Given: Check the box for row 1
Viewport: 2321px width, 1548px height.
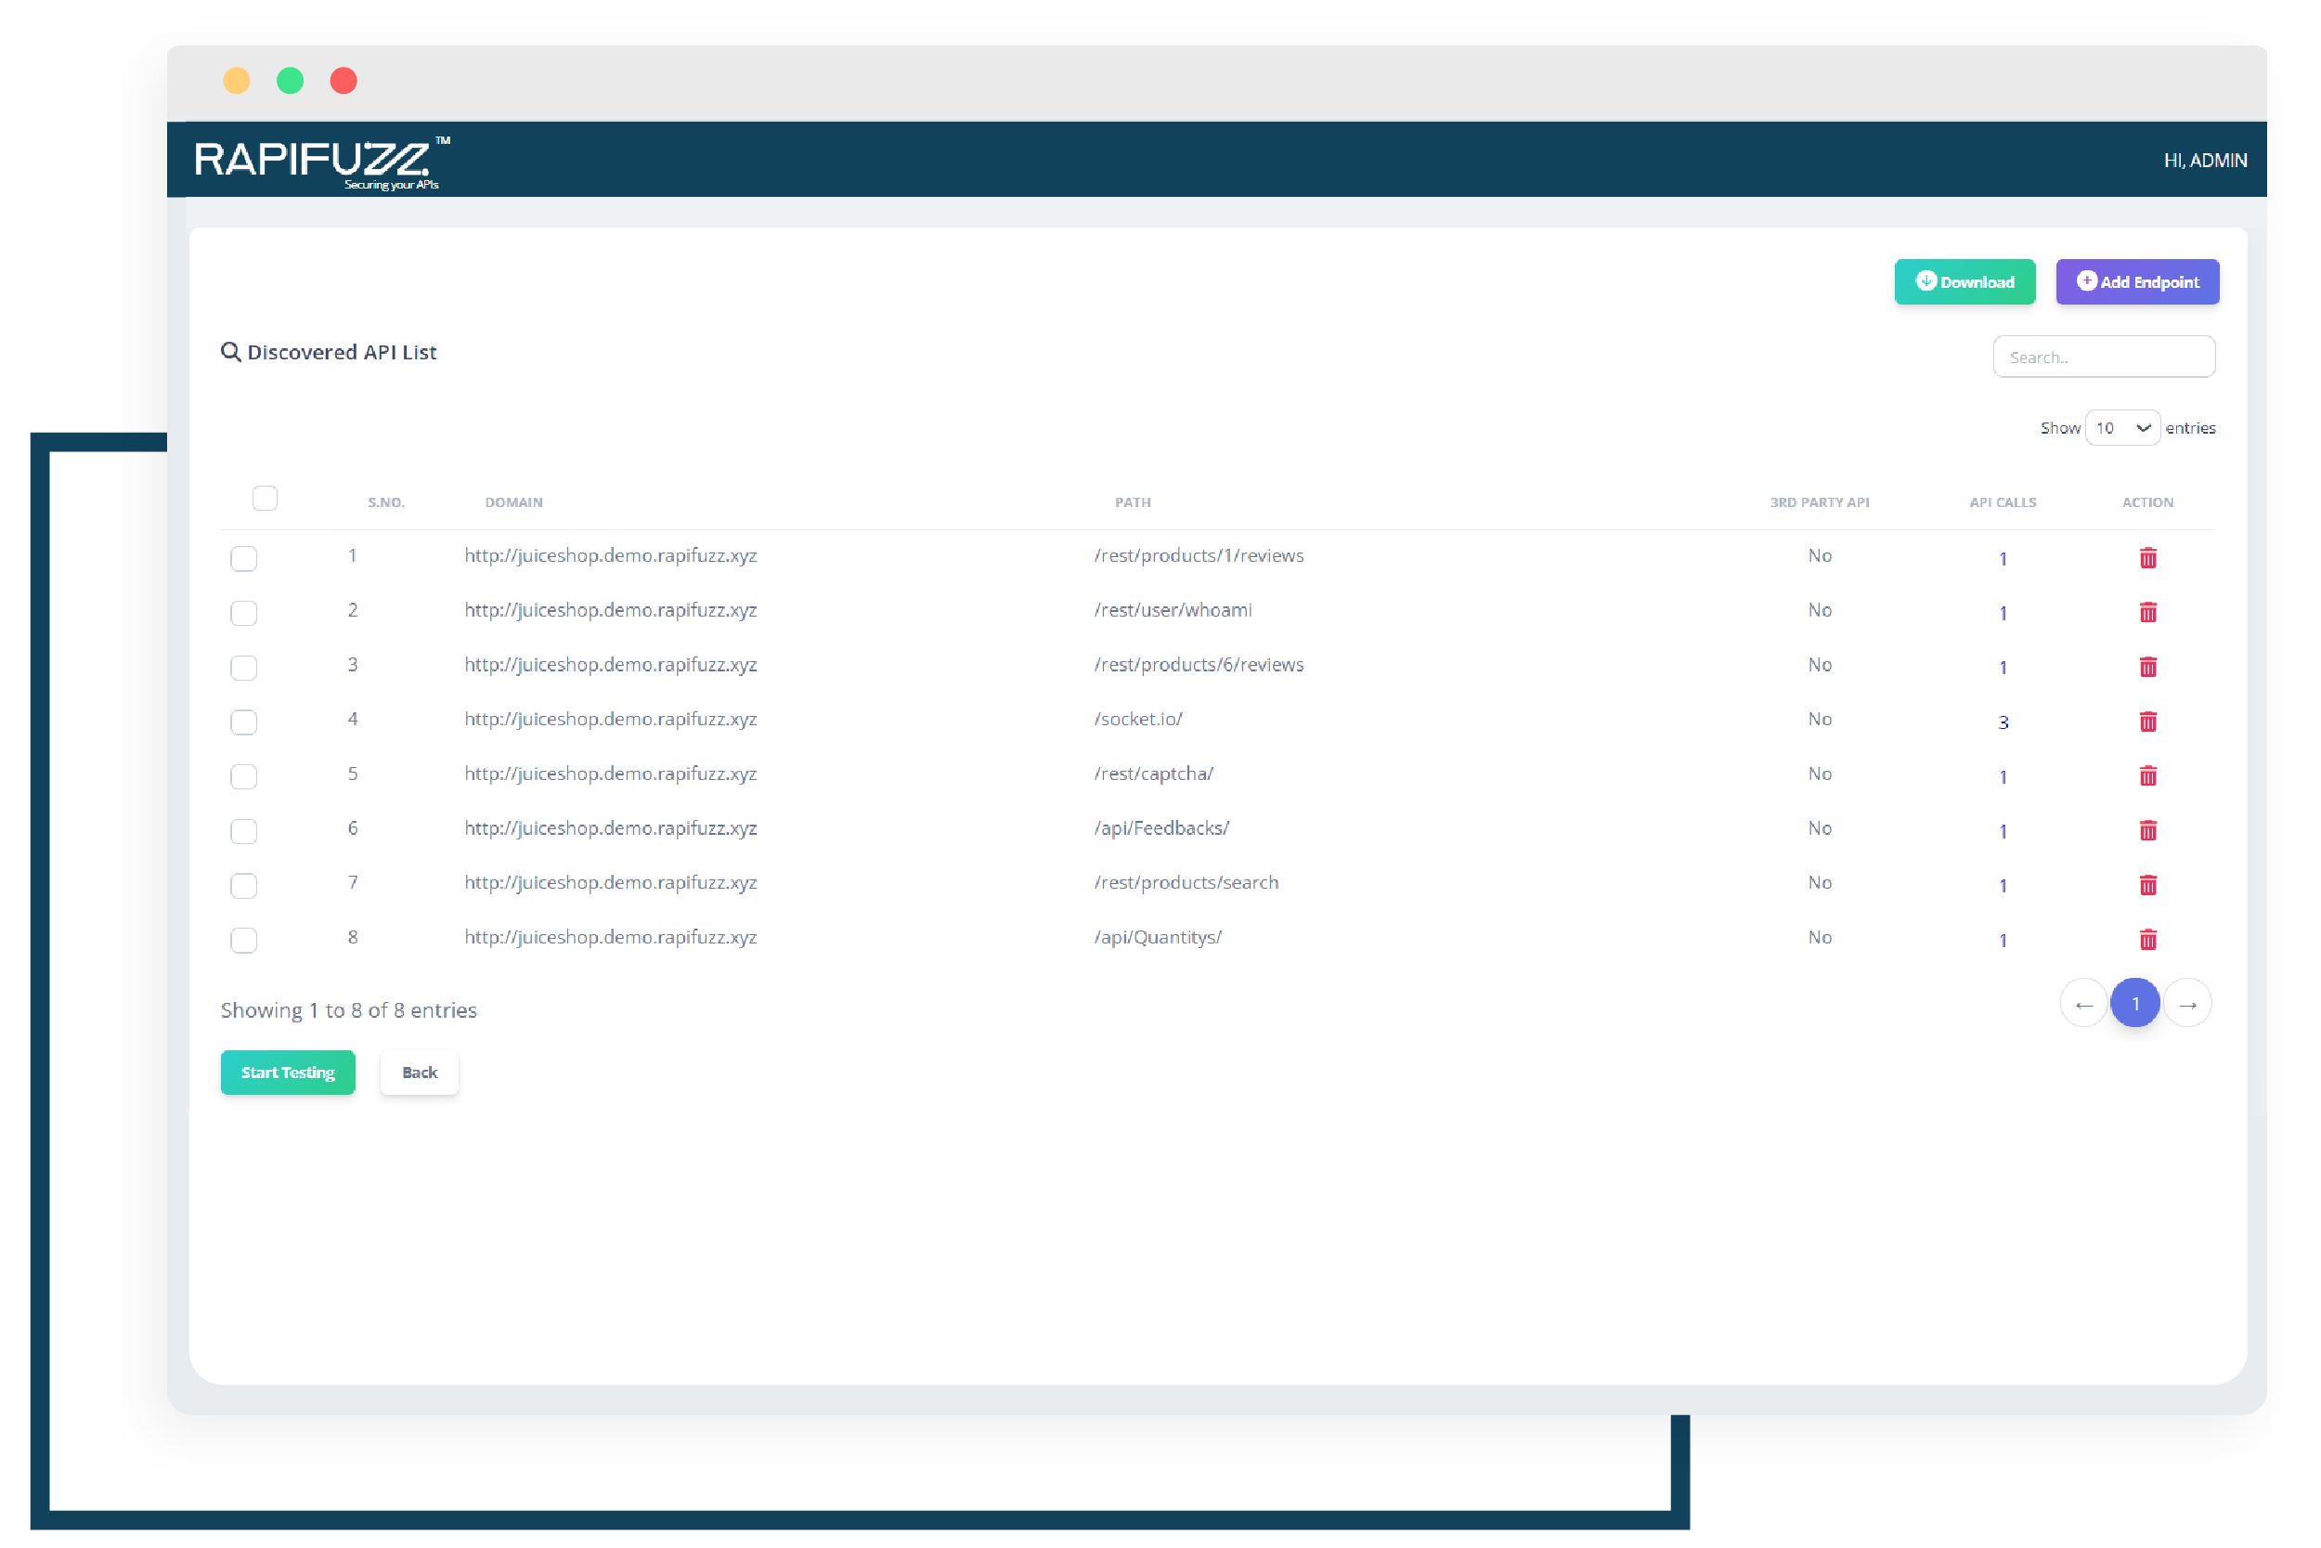Looking at the screenshot, I should click(x=244, y=559).
